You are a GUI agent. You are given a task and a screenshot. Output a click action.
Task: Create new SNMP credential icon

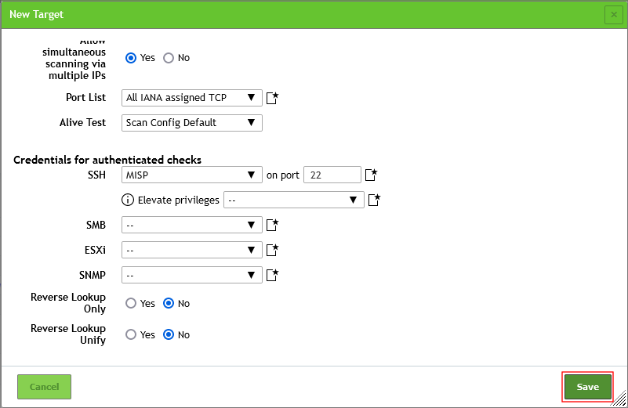(x=273, y=275)
